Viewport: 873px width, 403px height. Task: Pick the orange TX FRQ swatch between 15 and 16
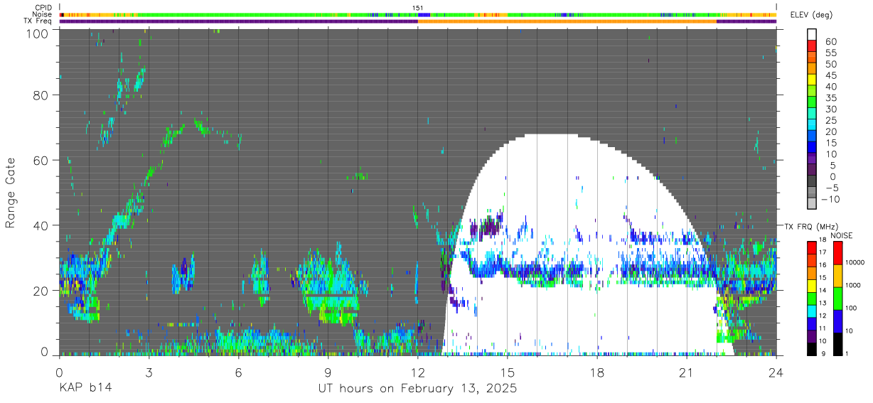[x=812, y=272]
